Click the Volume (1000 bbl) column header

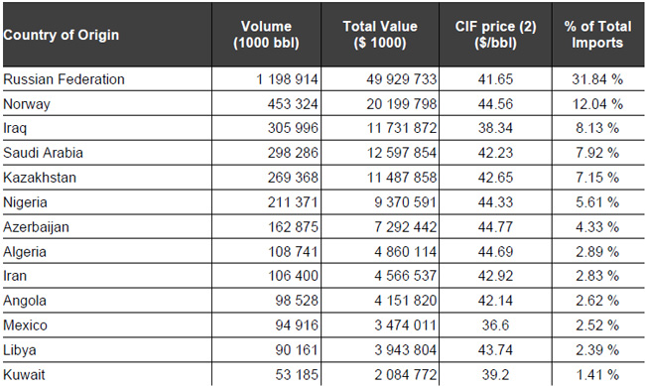(x=266, y=35)
